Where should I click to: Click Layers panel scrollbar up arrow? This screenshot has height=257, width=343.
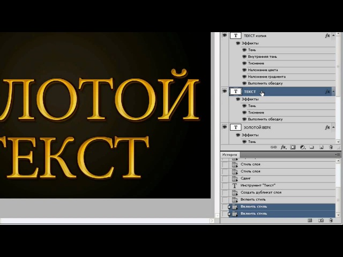tap(338, 34)
